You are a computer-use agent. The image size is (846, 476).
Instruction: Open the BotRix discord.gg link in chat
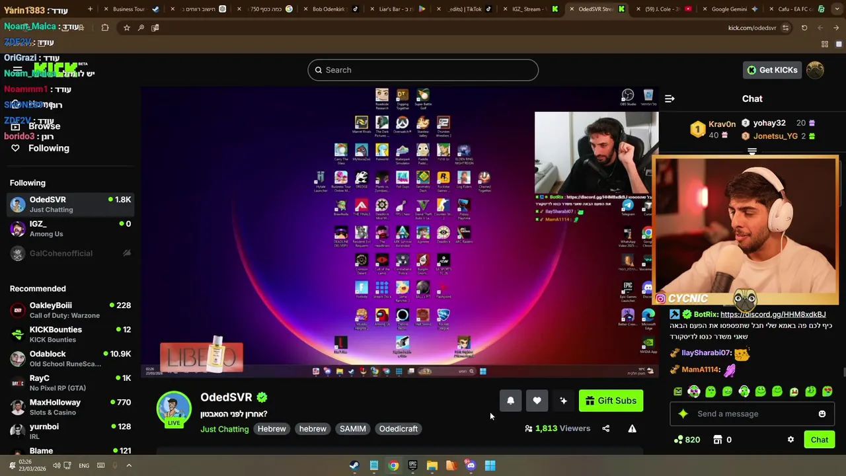773,315
